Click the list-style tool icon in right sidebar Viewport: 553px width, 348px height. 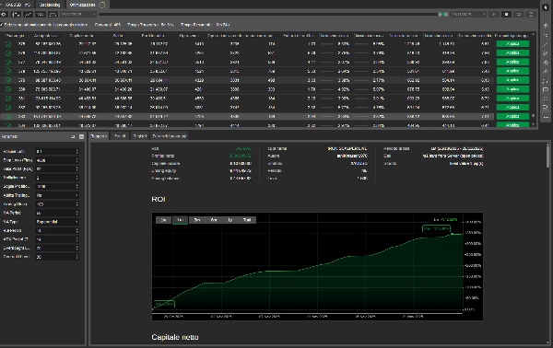coord(546,35)
